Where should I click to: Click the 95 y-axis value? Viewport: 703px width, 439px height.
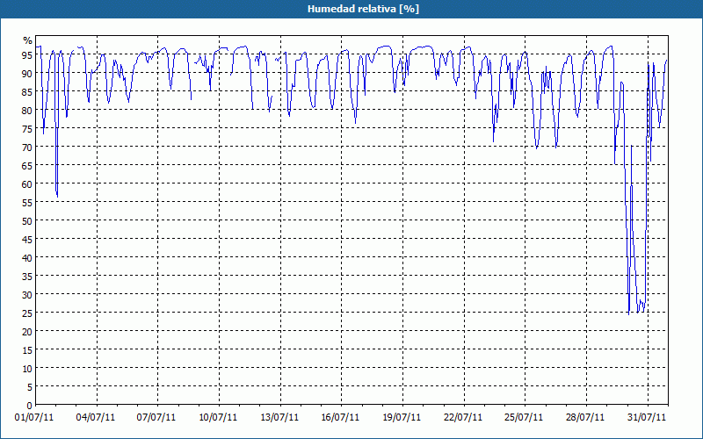click(x=27, y=55)
